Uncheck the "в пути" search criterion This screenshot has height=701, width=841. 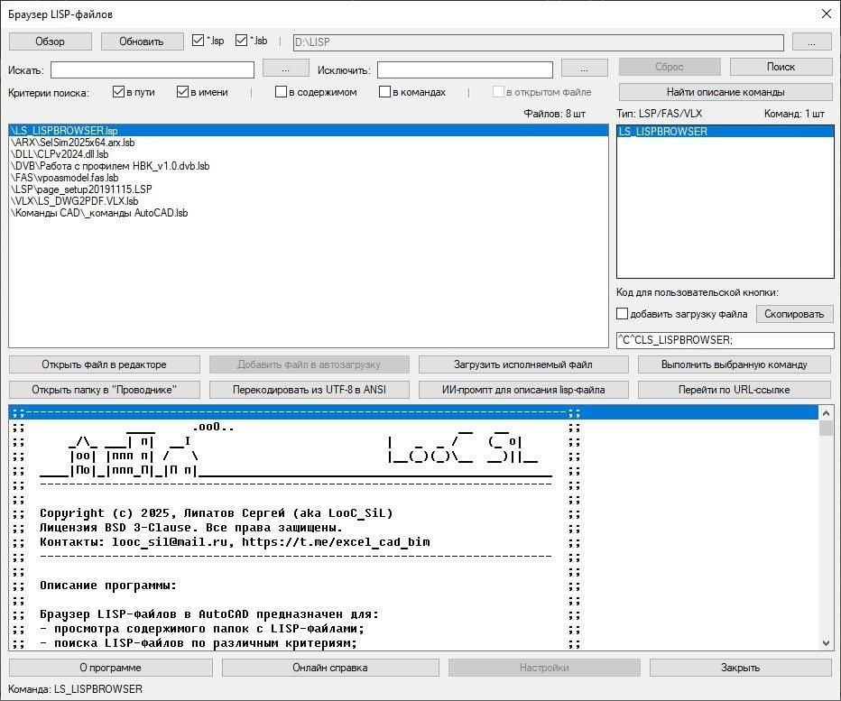(118, 92)
